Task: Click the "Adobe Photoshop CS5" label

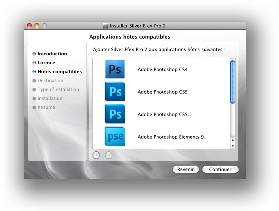Action: [162, 92]
